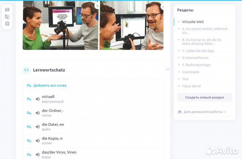
Task: Add virtuell to my words
Action: tap(29, 99)
